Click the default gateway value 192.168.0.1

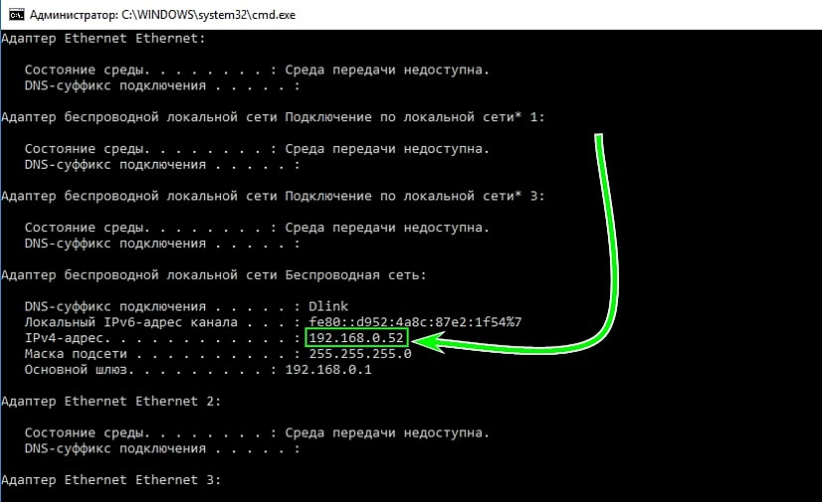326,370
